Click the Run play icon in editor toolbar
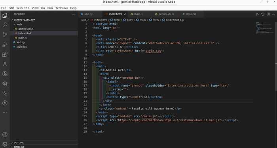Viewport: 277px width, 148px height. [257, 14]
